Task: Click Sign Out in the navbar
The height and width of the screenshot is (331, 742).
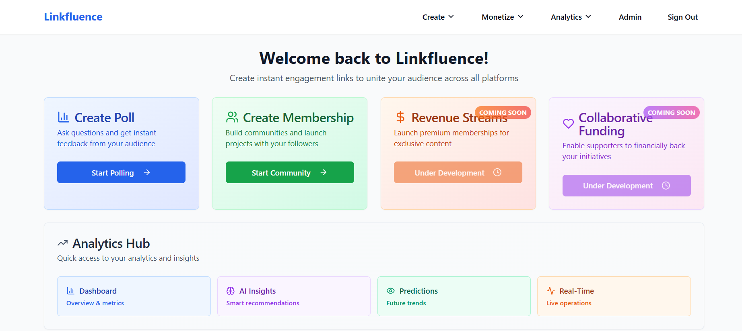Action: (682, 17)
